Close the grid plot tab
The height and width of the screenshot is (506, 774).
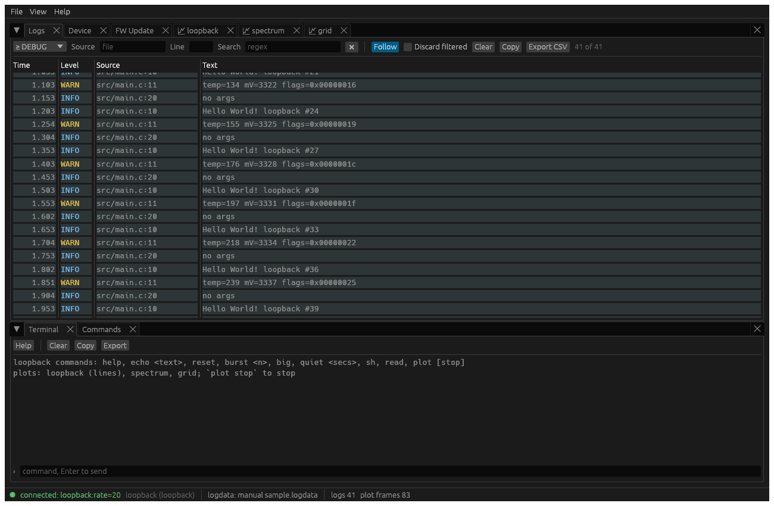pos(344,30)
